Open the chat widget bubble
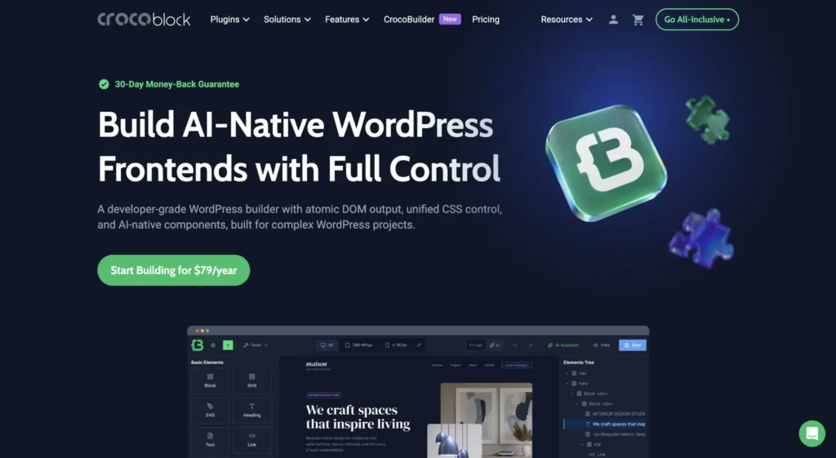 tap(812, 434)
